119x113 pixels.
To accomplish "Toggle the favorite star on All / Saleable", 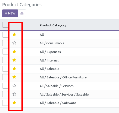I will [x=14, y=68].
